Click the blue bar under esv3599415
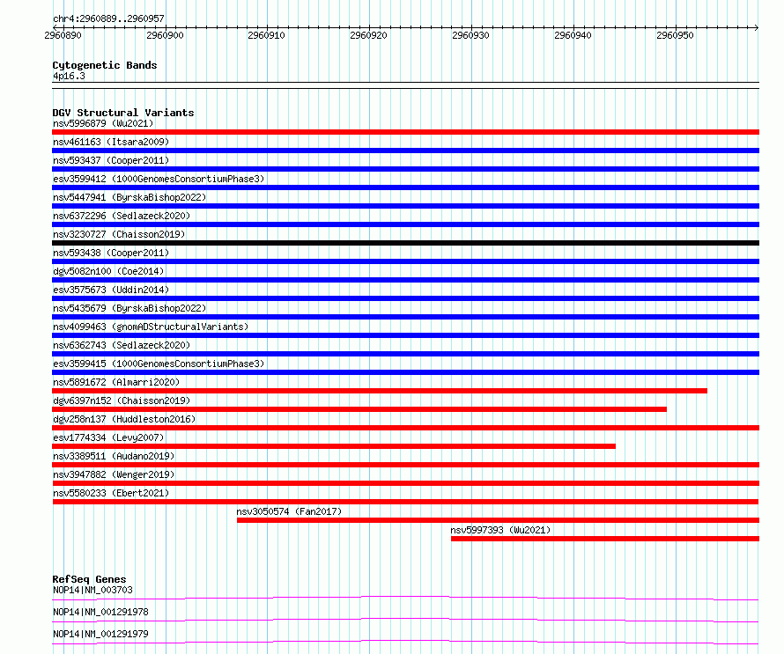This screenshot has height=654, width=784. click(x=405, y=372)
